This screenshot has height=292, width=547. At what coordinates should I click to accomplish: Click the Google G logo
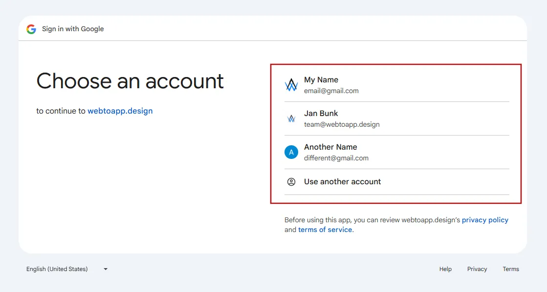(x=31, y=29)
